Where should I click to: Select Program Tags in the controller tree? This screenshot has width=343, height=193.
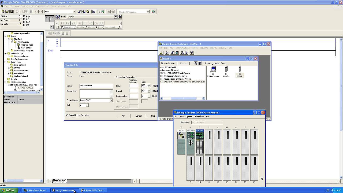27,45
